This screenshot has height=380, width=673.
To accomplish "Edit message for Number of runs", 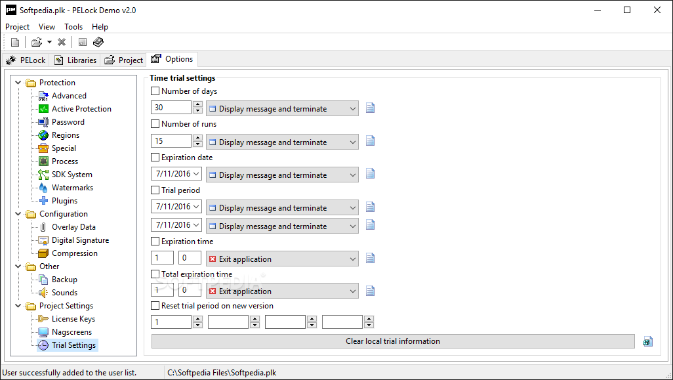I will tap(371, 141).
